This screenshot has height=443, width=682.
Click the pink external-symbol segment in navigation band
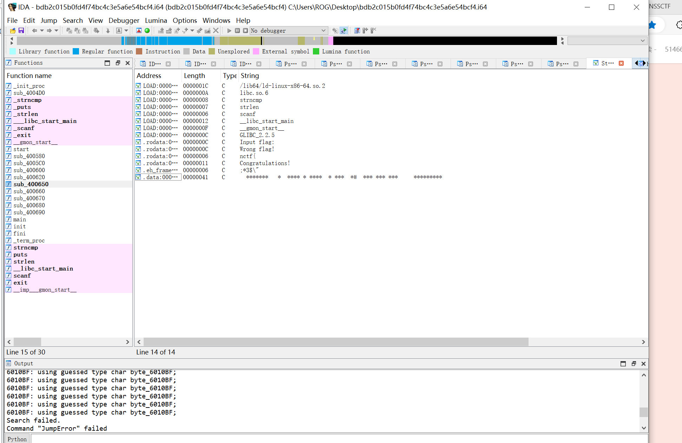[331, 41]
